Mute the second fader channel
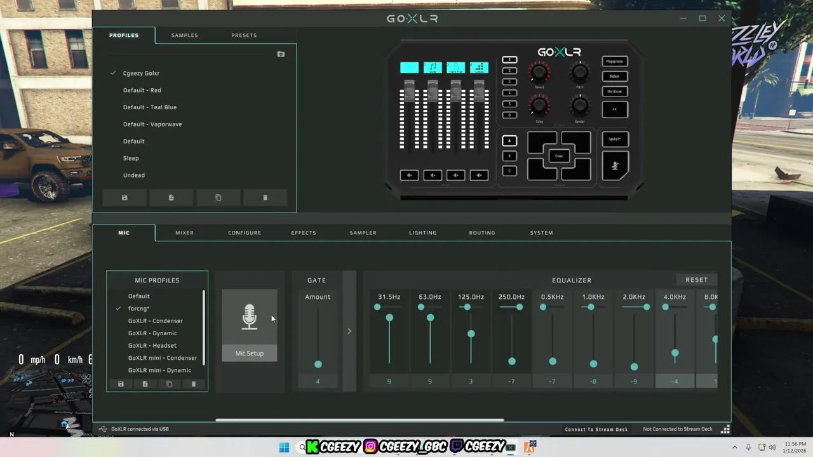Viewport: 813px width, 457px height. [x=433, y=175]
